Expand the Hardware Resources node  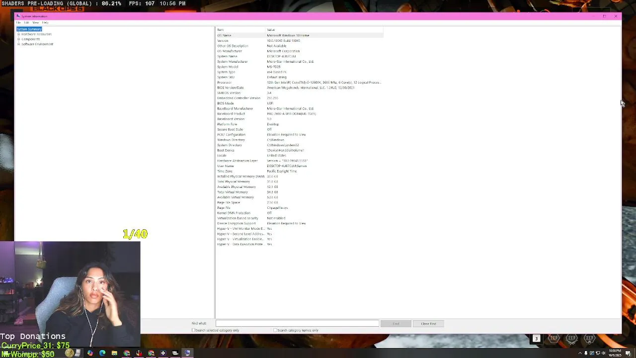(x=19, y=34)
